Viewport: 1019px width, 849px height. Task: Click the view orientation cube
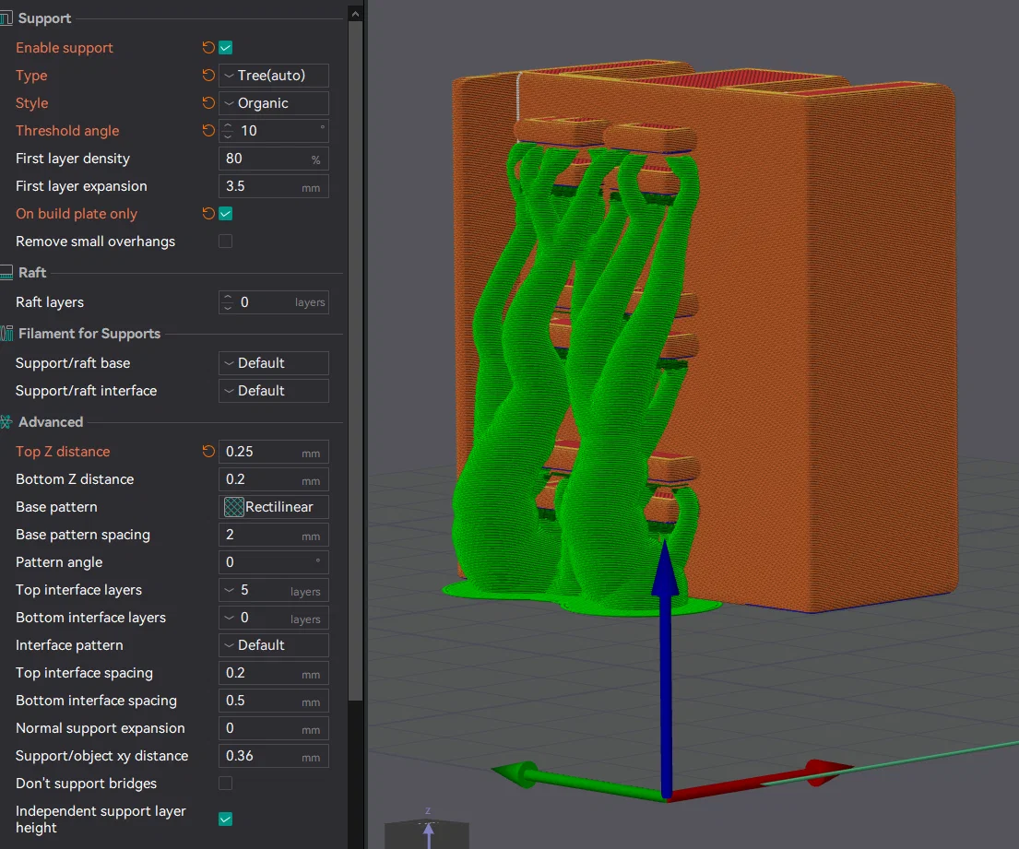click(427, 832)
